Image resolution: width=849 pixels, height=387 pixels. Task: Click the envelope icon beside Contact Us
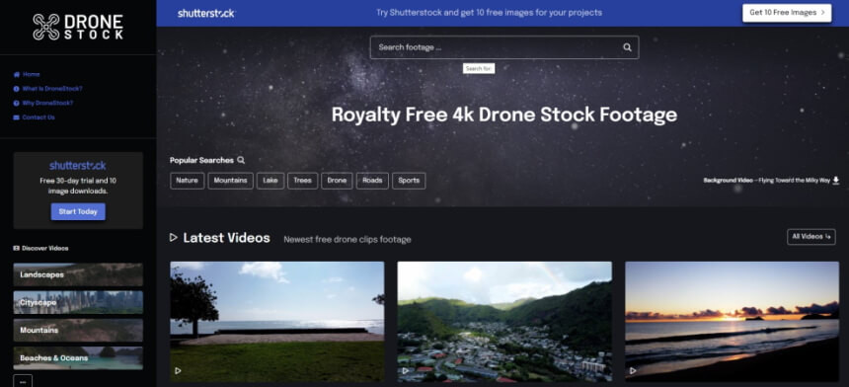(17, 117)
